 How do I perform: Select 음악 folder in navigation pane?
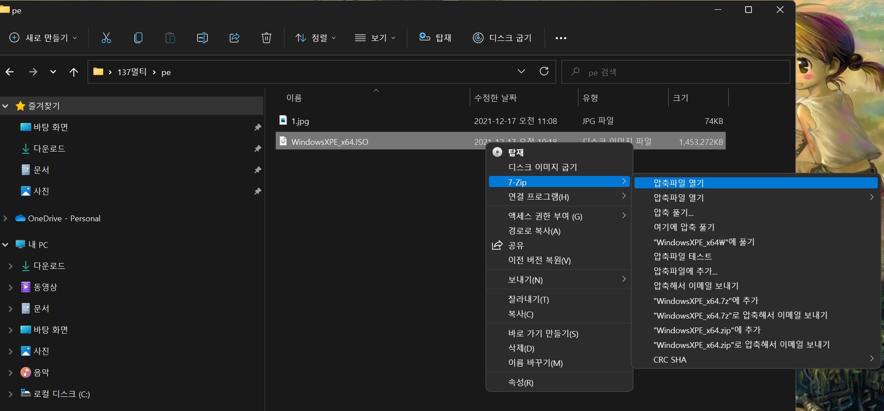[x=36, y=372]
